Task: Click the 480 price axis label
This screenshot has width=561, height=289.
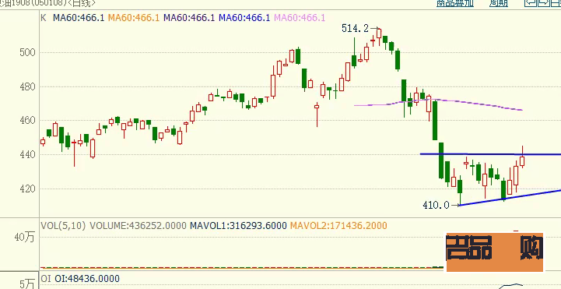Action: (x=27, y=86)
